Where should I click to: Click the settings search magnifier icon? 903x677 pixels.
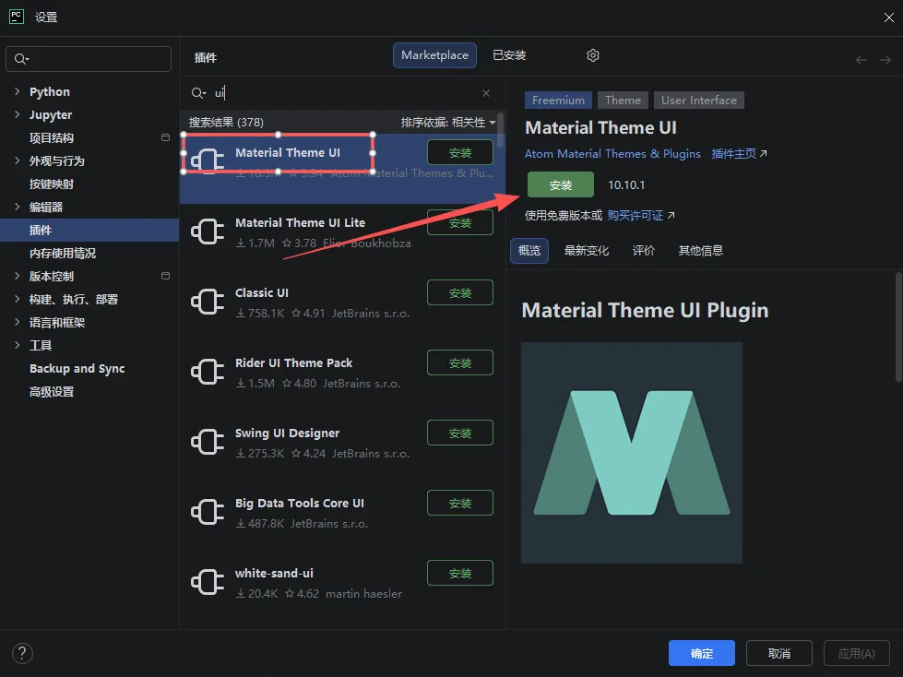[x=21, y=59]
